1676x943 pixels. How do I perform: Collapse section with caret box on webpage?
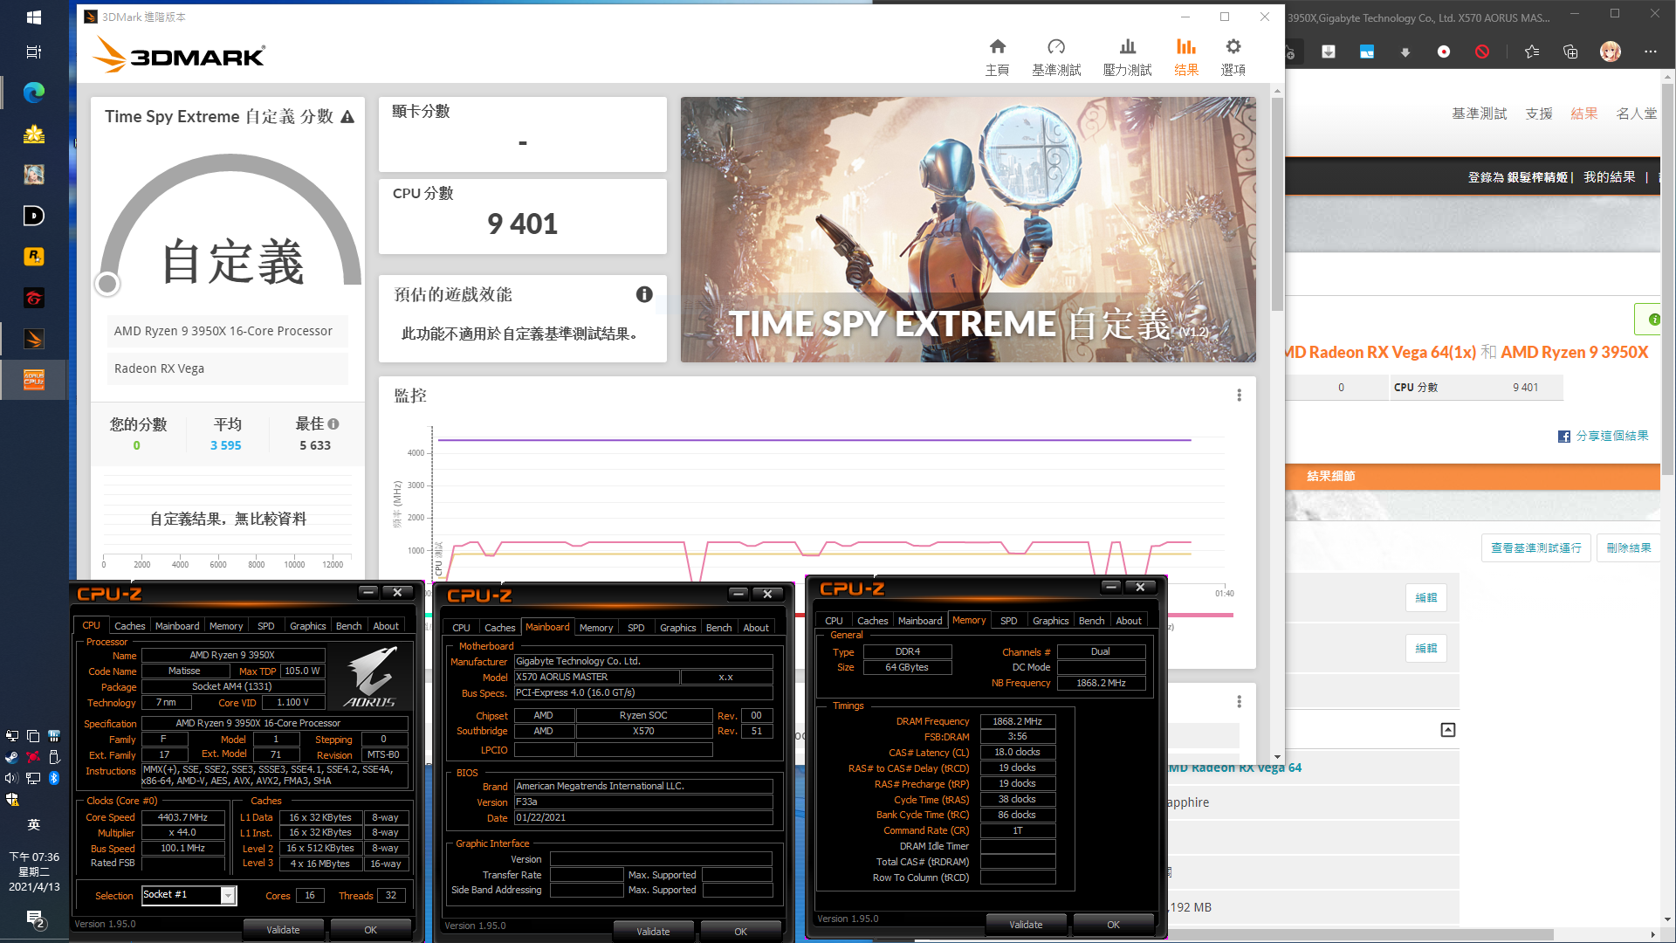(x=1448, y=730)
